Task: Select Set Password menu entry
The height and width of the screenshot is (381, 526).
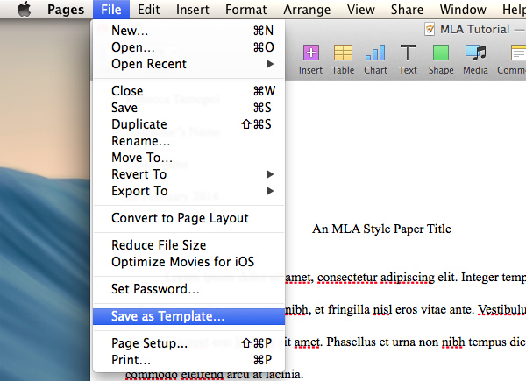Action: pyautogui.click(x=155, y=289)
